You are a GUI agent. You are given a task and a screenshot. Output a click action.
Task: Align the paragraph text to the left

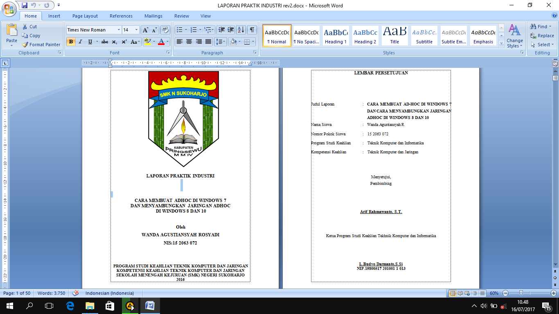pos(179,42)
